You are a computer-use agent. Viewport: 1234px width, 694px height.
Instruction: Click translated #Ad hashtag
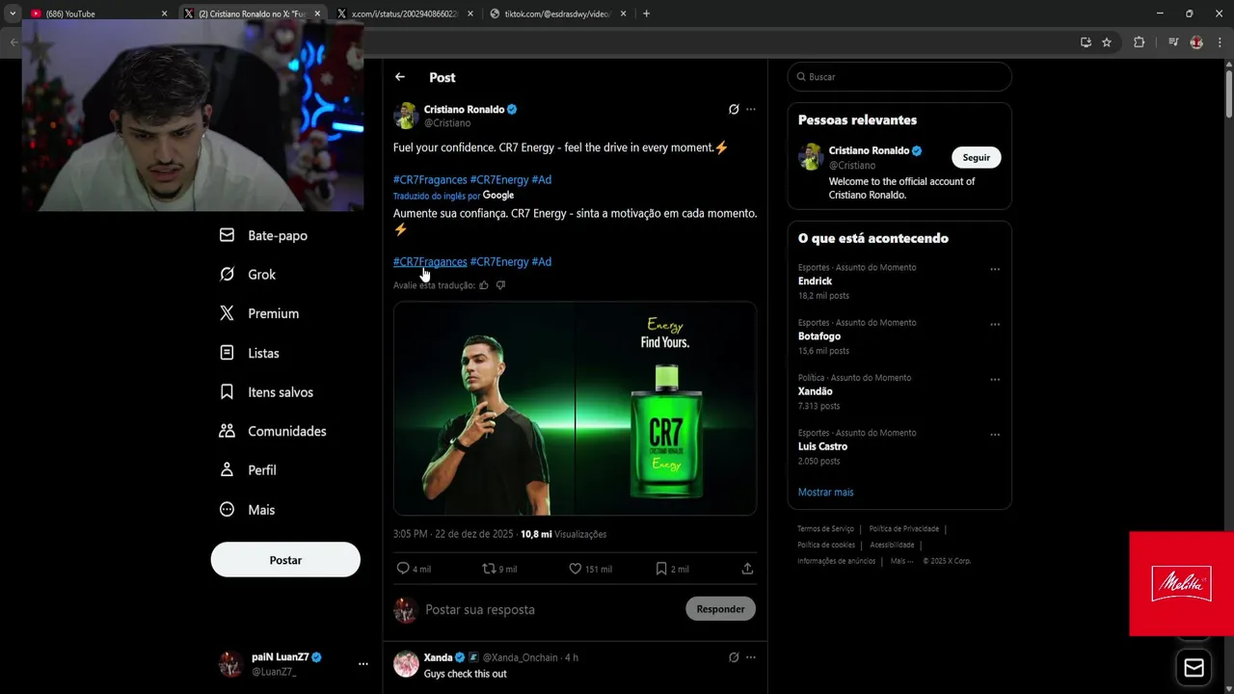(x=542, y=262)
